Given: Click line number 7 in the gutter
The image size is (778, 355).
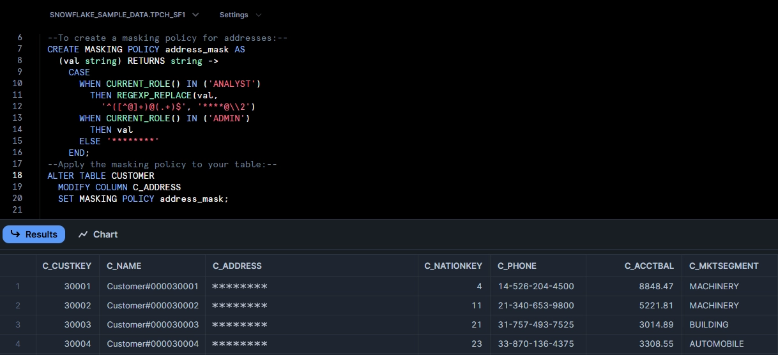Looking at the screenshot, I should 20,49.
